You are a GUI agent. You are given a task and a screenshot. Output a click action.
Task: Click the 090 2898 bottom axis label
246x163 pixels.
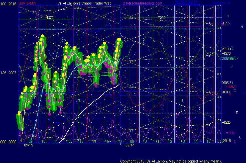(x=8, y=142)
